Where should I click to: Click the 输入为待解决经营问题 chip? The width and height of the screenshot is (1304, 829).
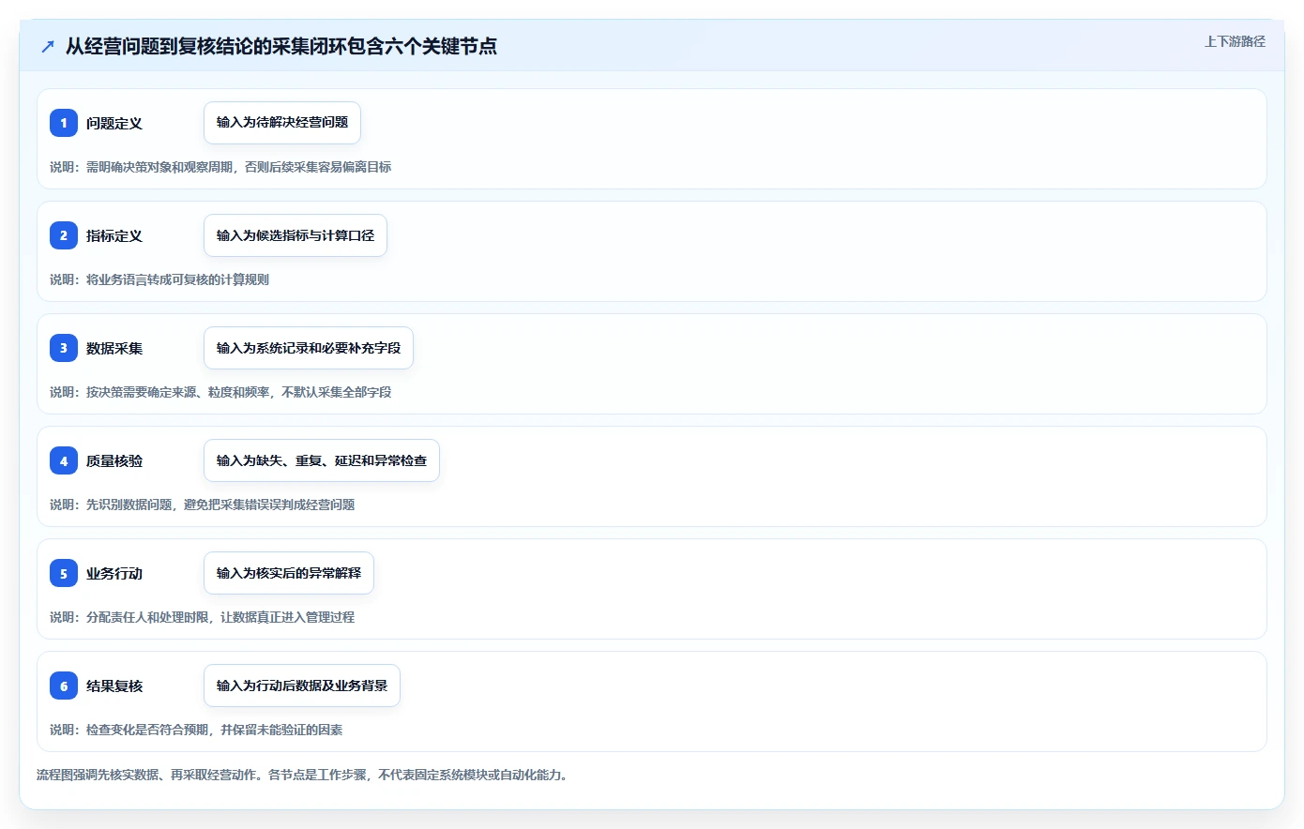(282, 123)
